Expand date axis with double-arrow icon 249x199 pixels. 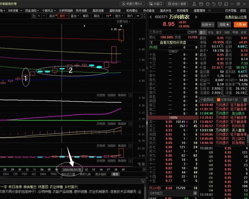point(144,170)
